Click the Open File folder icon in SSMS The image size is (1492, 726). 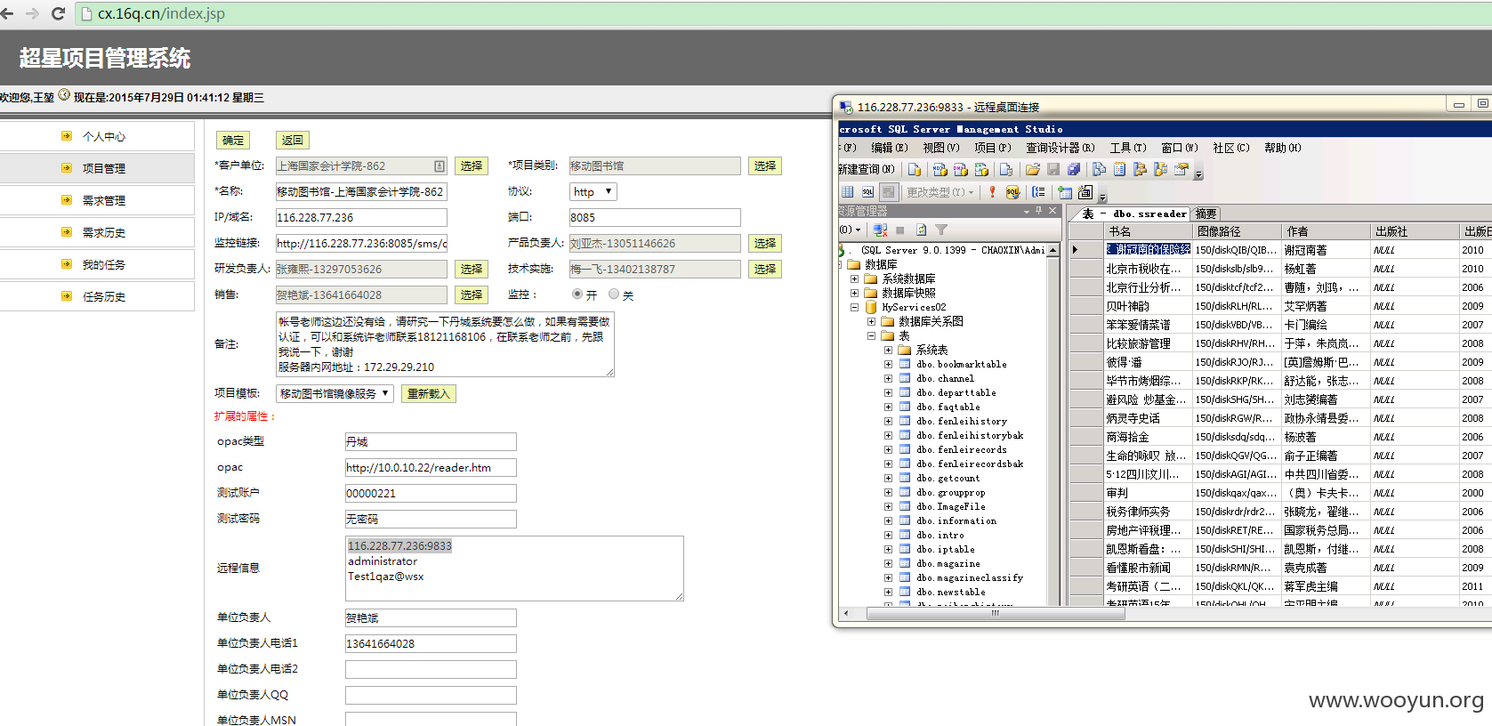(x=1033, y=169)
